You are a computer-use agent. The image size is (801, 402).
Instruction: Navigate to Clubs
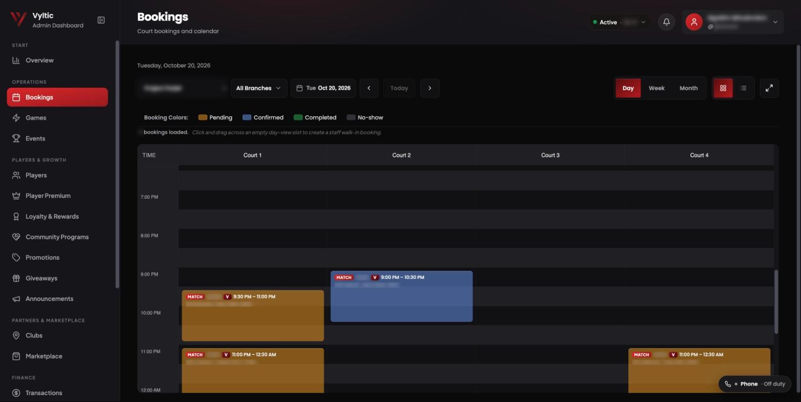point(57,335)
